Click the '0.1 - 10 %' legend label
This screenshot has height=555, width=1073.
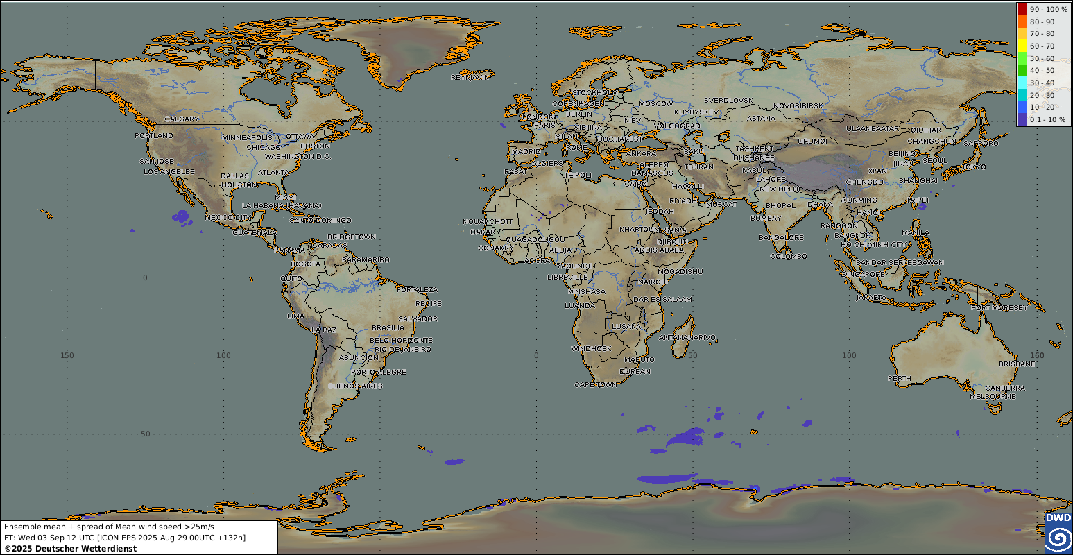pyautogui.click(x=1048, y=119)
